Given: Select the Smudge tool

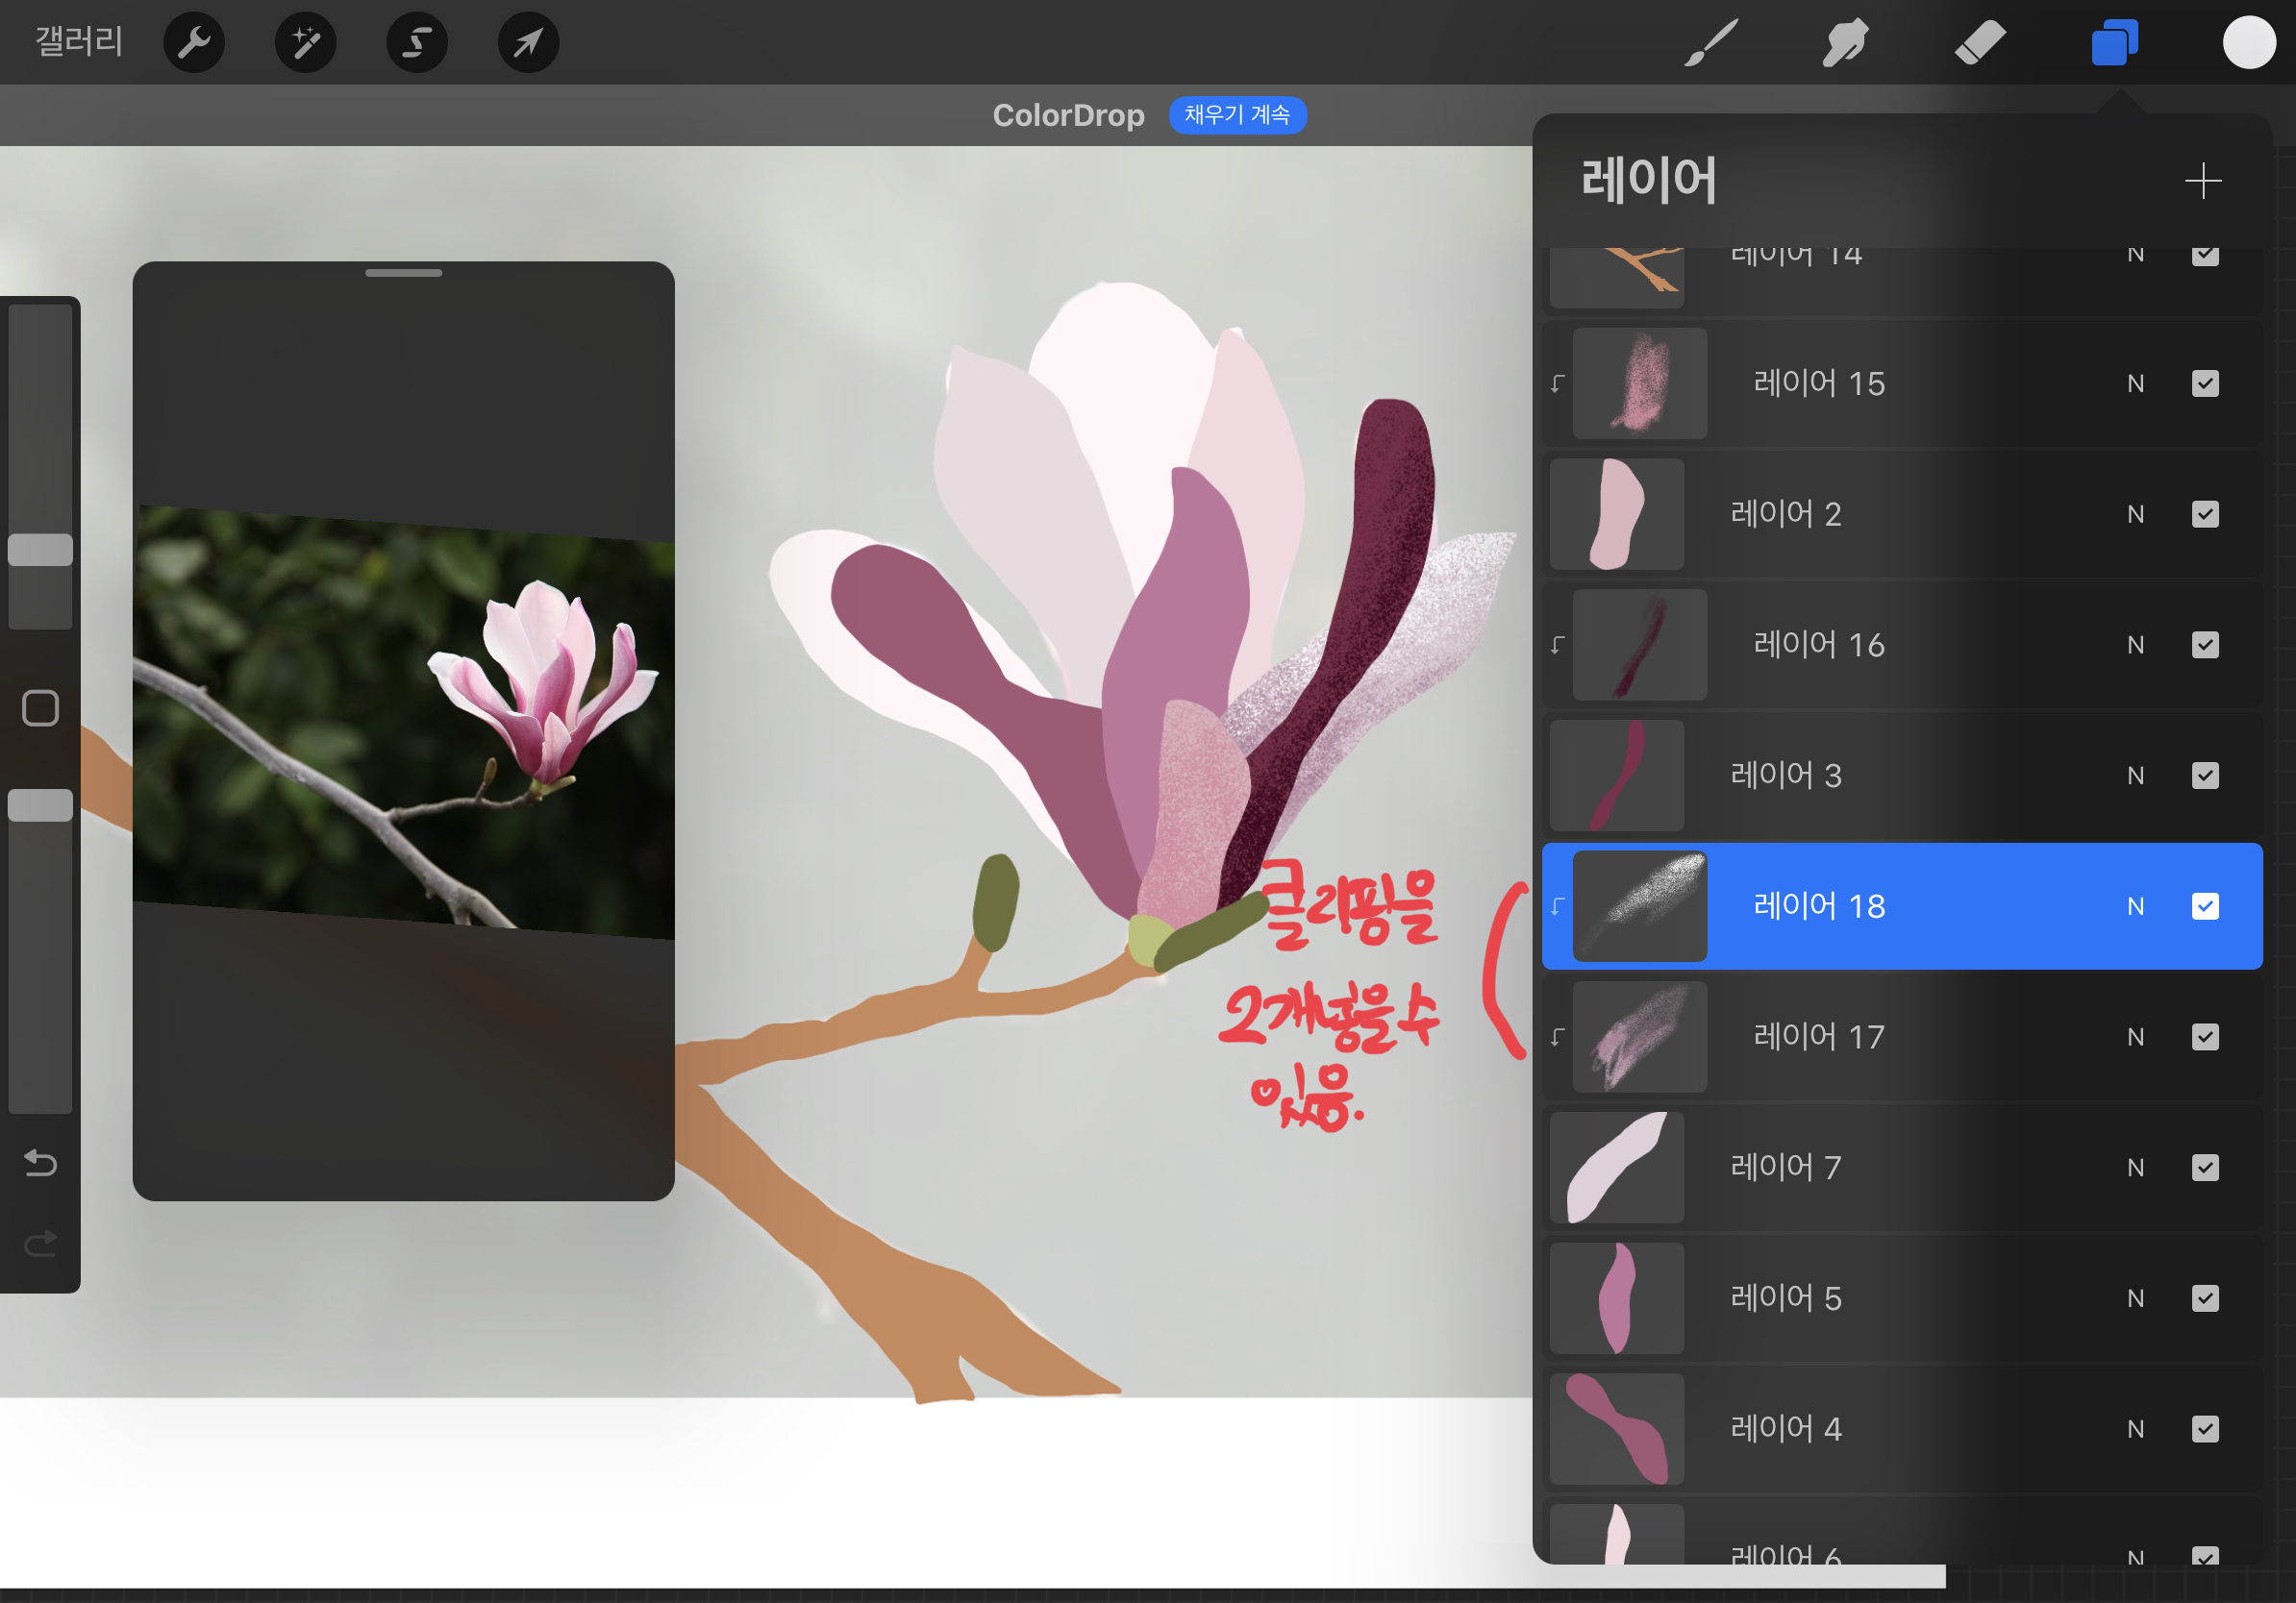Looking at the screenshot, I should pos(1845,43).
